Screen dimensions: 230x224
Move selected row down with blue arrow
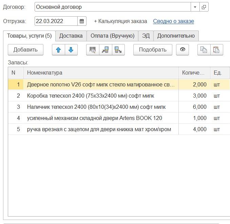tap(71, 50)
